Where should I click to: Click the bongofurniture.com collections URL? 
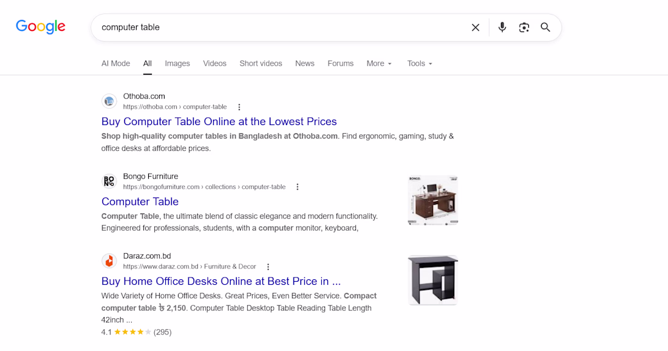pos(204,187)
